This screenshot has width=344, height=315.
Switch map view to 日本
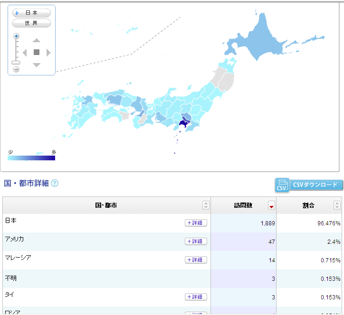[x=31, y=13]
